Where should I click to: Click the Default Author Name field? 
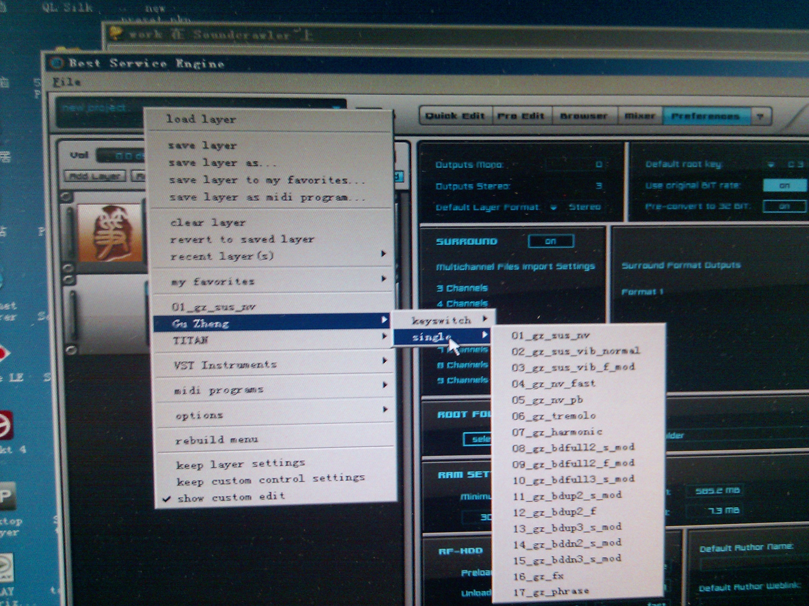click(x=753, y=564)
